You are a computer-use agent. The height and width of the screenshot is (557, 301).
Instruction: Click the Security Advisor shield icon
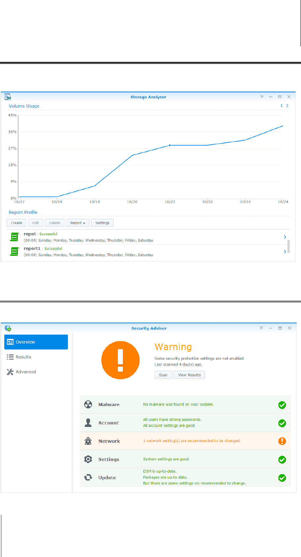8,328
